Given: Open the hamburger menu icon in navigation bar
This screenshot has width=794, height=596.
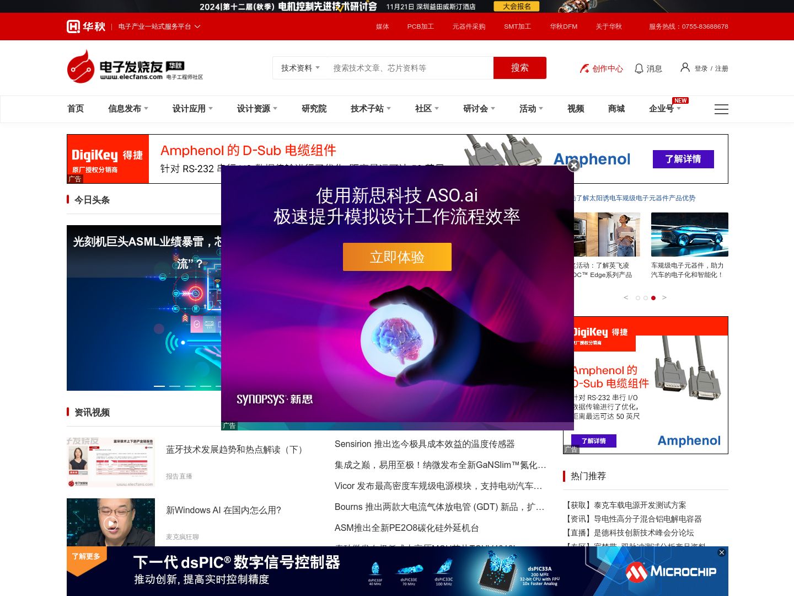Looking at the screenshot, I should [721, 109].
